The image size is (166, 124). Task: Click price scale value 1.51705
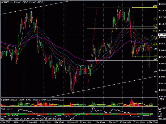[x=162, y=17]
